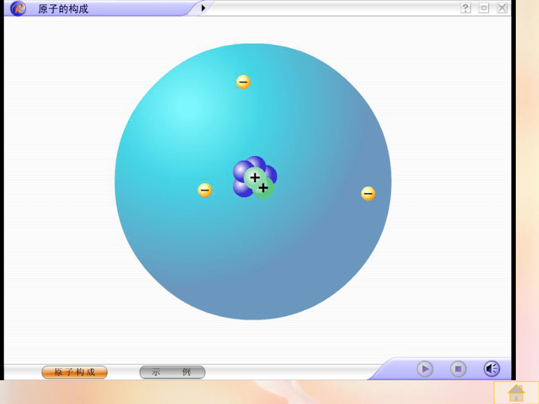Click the 原子的构成 title text
Viewport: 539px width, 404px height.
(63, 9)
